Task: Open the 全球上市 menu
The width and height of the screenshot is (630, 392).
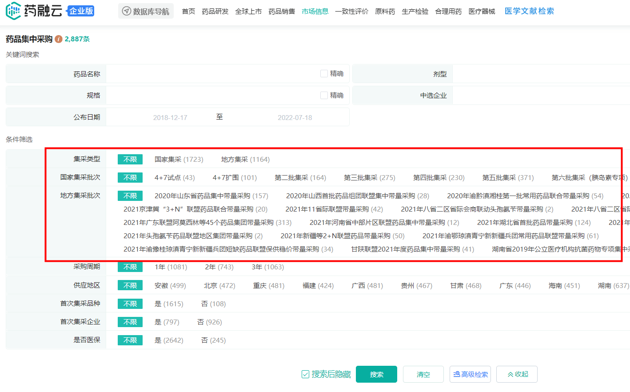Action: [248, 11]
